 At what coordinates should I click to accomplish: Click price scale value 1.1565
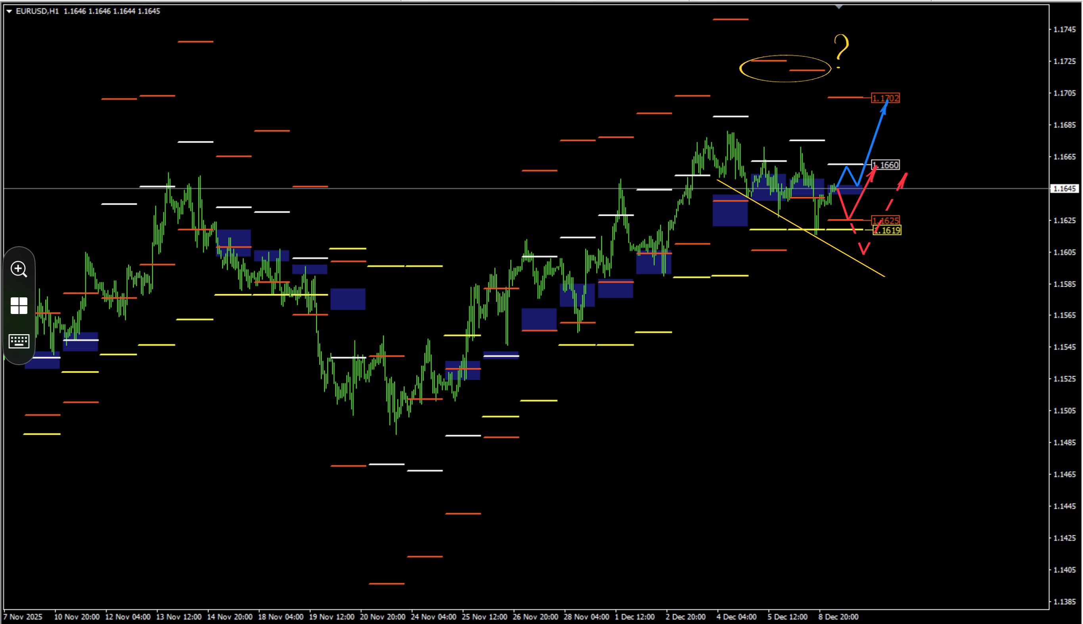pyautogui.click(x=1064, y=316)
